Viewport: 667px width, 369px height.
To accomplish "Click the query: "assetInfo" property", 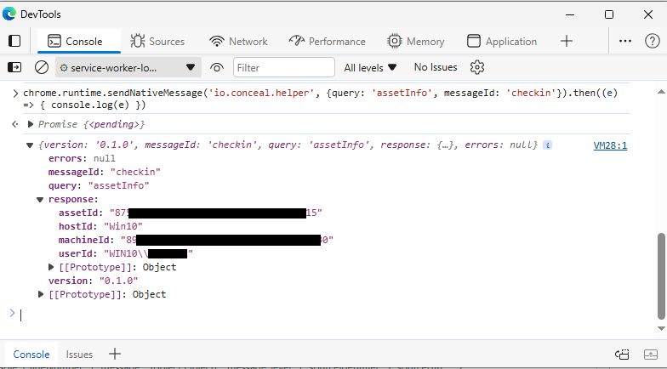I will [x=99, y=185].
